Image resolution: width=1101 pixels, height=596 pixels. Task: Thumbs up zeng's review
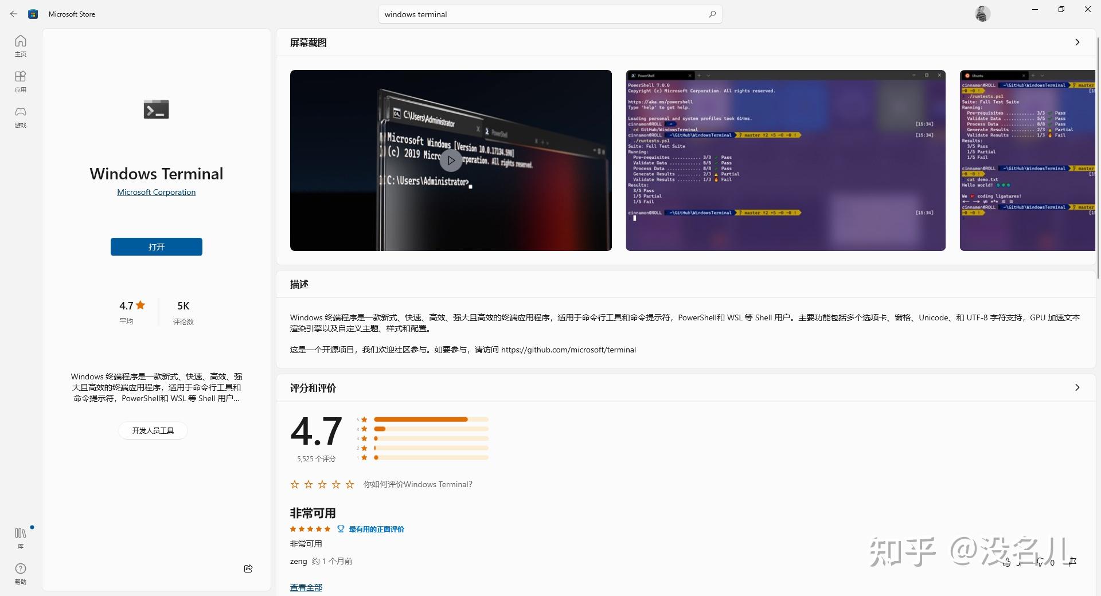click(1007, 563)
